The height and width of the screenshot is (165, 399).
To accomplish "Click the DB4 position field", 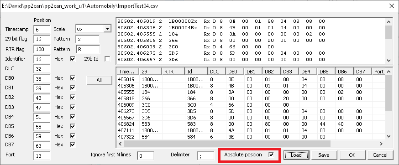I will tap(42, 117).
